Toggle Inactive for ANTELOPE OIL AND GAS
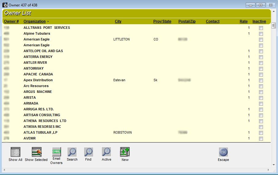 tap(261, 51)
